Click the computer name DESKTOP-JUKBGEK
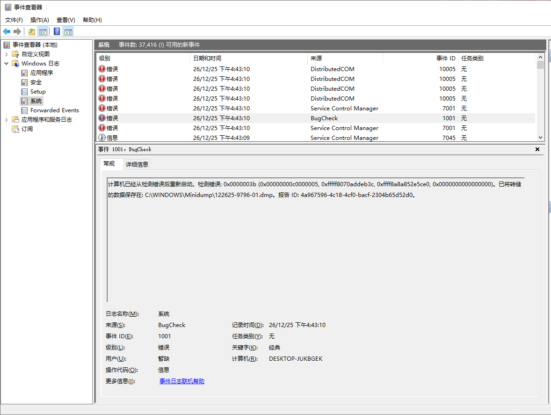 (296, 359)
